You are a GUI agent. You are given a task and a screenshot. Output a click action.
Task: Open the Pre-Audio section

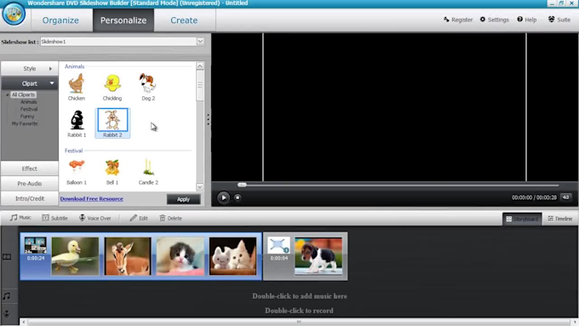point(30,184)
